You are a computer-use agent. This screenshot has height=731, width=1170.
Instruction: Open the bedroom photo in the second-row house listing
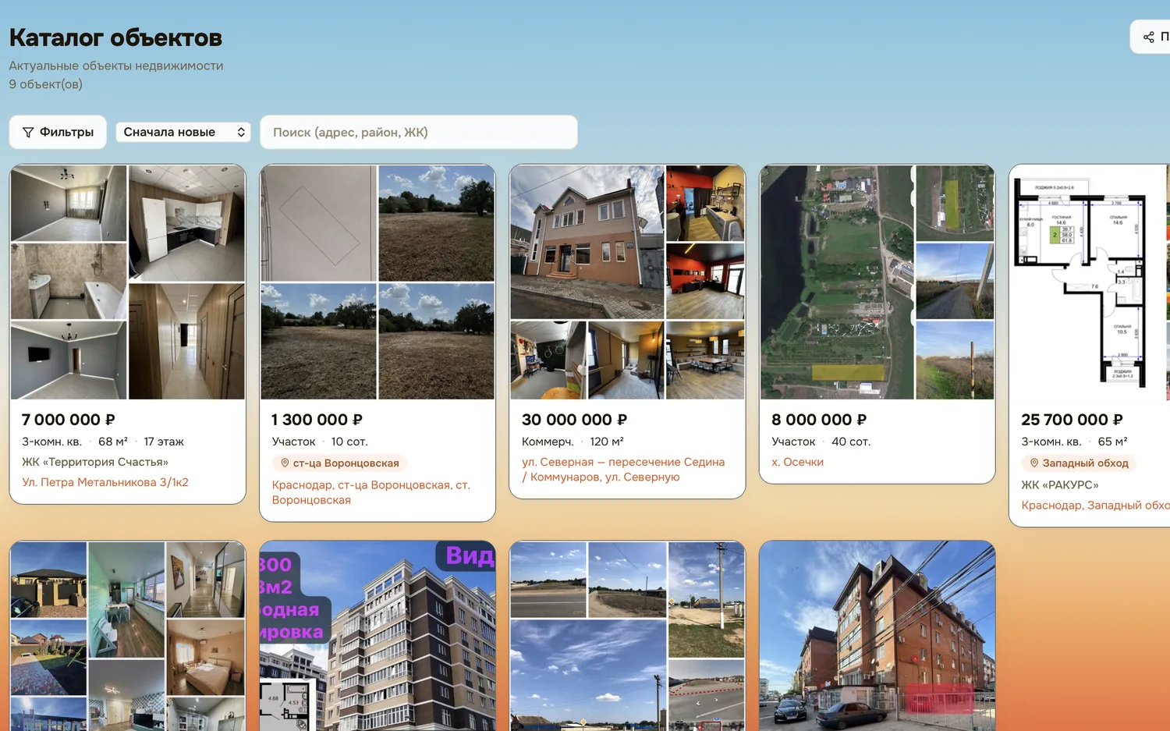tap(206, 658)
